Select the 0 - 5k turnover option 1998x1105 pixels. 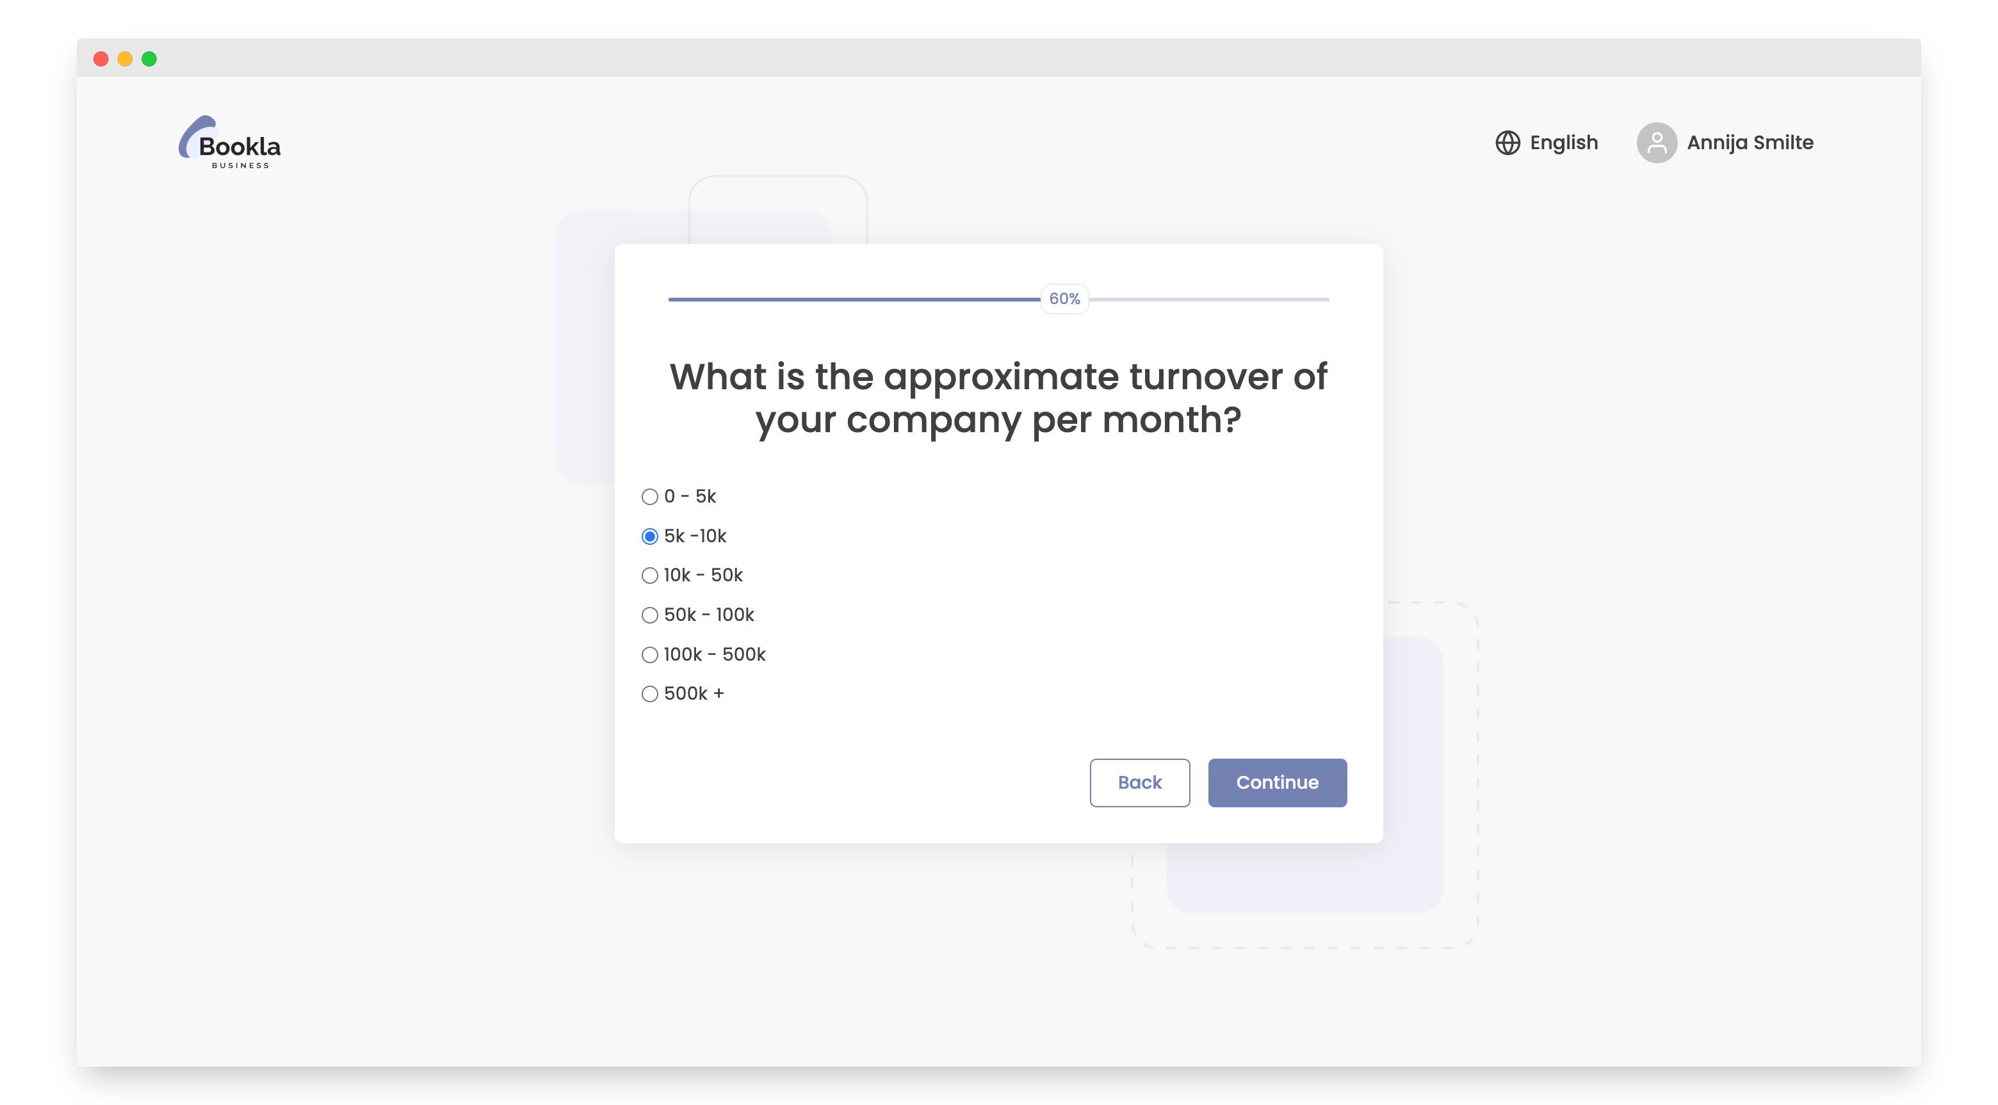[649, 496]
